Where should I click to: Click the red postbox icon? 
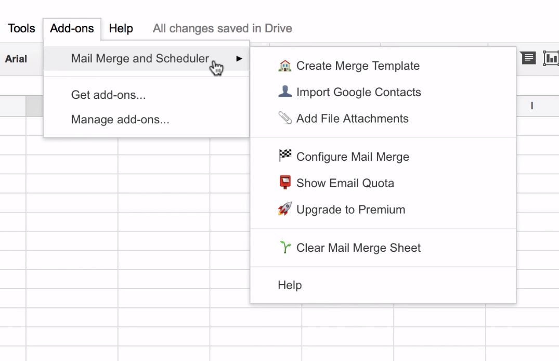pyautogui.click(x=285, y=182)
